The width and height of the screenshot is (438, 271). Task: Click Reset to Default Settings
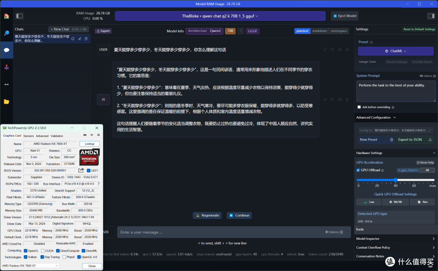tap(419, 29)
